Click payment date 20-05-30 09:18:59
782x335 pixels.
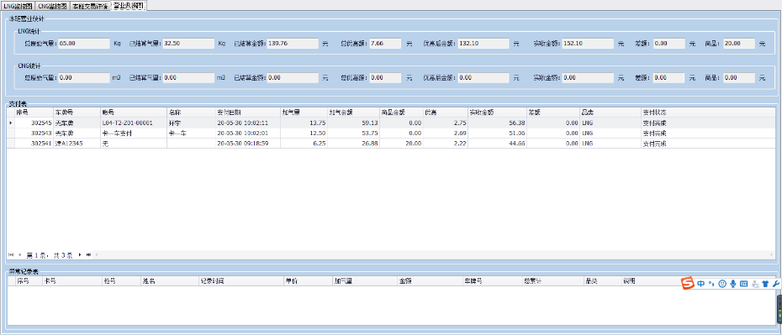[x=248, y=144]
